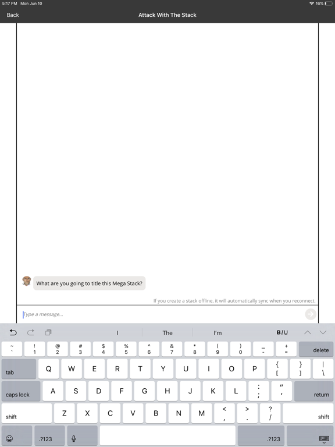Tap the N key
This screenshot has height=447, width=335.
point(179,413)
